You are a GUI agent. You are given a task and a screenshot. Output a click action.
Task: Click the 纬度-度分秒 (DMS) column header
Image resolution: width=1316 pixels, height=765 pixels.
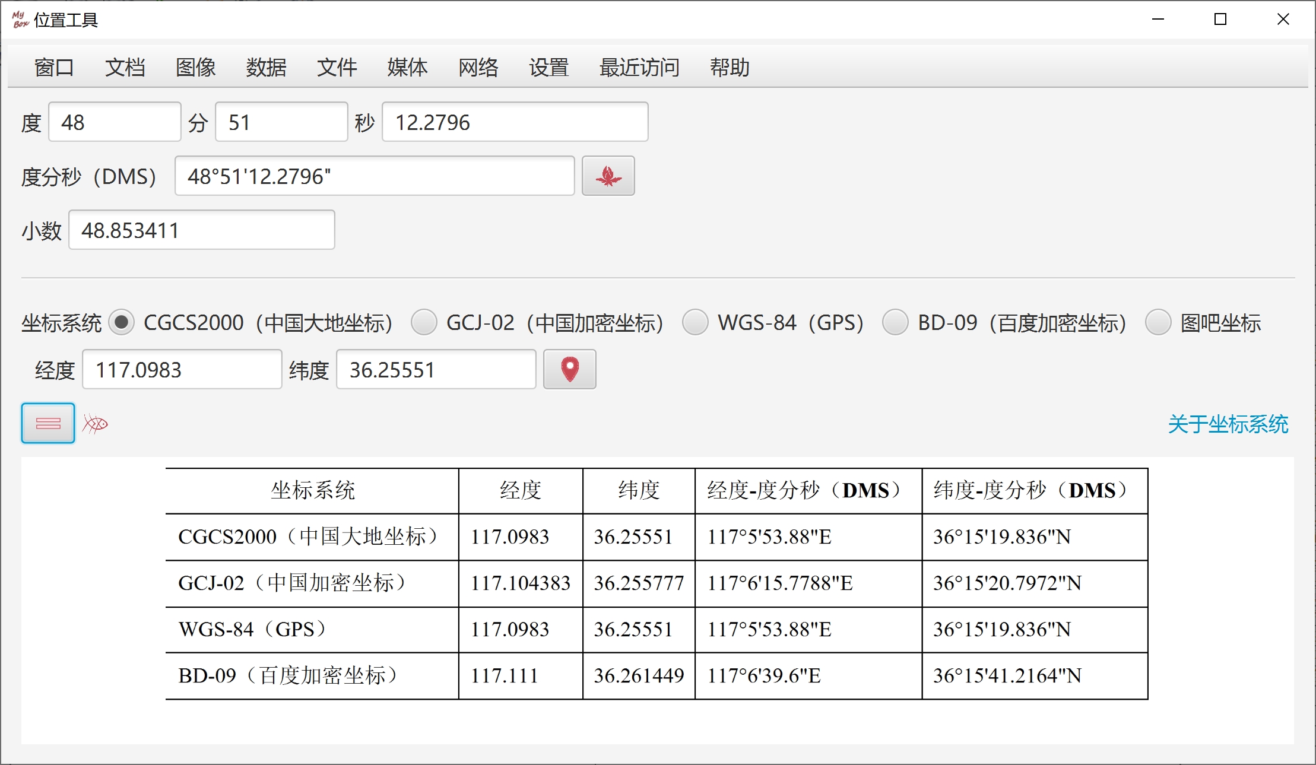(1035, 490)
